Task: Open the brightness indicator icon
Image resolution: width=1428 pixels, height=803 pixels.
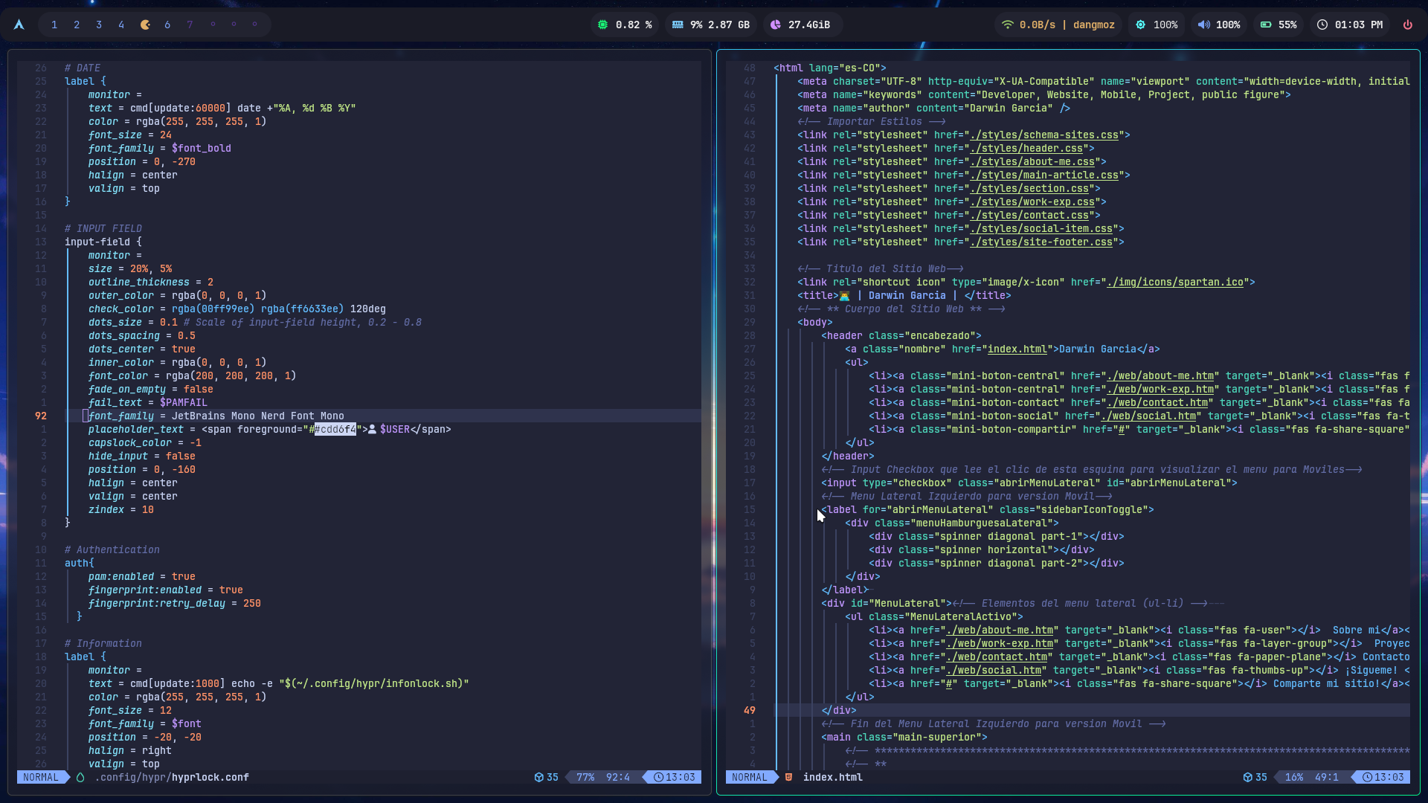Action: pyautogui.click(x=1140, y=25)
